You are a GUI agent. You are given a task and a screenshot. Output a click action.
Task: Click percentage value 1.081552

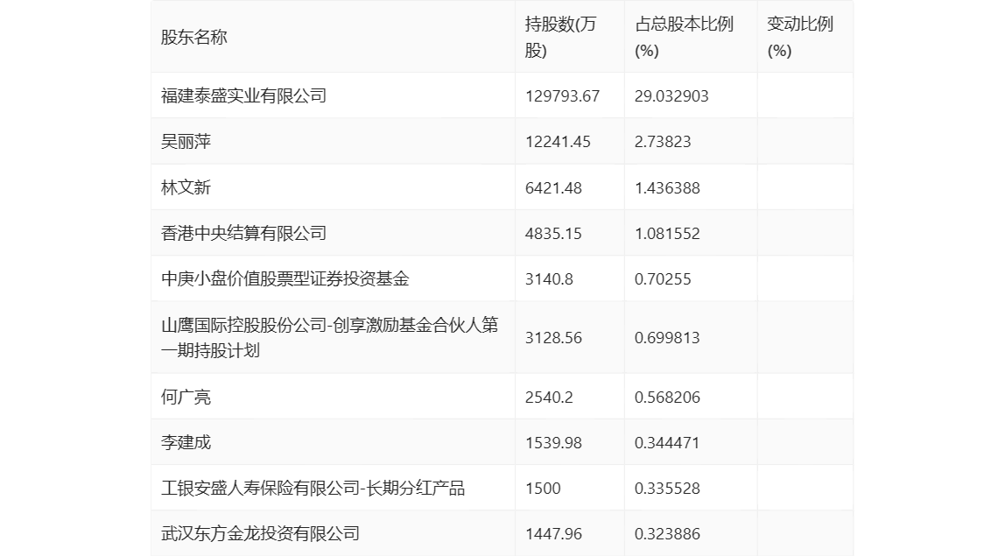click(667, 234)
